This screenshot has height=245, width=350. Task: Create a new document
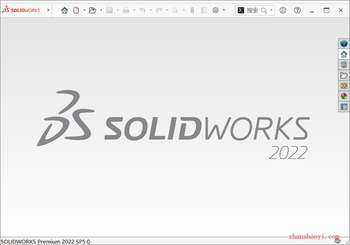76,10
